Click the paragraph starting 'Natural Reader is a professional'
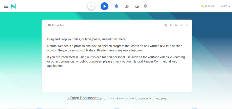The image size is (232, 109). pos(115,48)
